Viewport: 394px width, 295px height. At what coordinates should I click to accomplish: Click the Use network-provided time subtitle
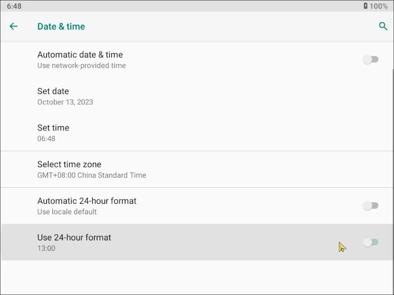pyautogui.click(x=82, y=66)
